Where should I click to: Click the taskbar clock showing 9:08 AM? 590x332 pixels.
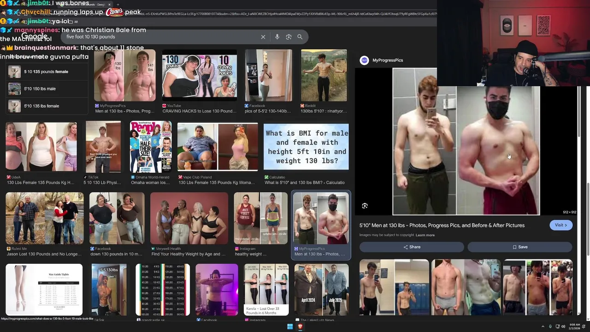tap(575, 326)
